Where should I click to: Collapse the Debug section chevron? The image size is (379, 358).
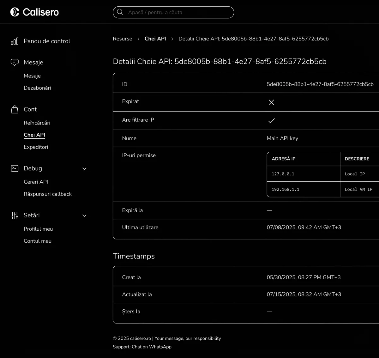[84, 169]
